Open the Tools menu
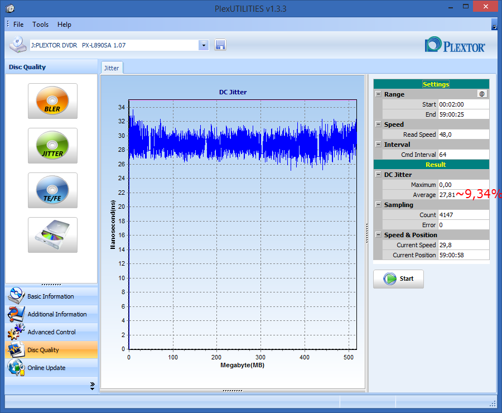502x413 pixels. pyautogui.click(x=40, y=25)
